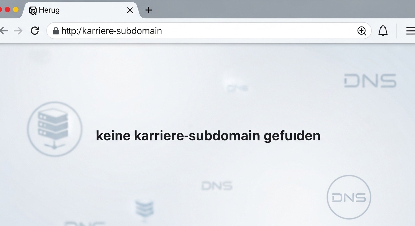
Task: Click the circled DNS badge
Action: (x=349, y=197)
